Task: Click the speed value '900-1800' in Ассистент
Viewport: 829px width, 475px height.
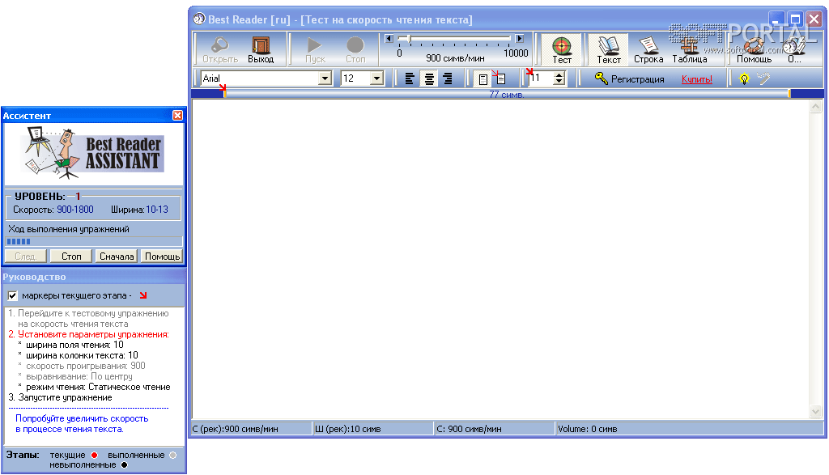Action: point(75,210)
